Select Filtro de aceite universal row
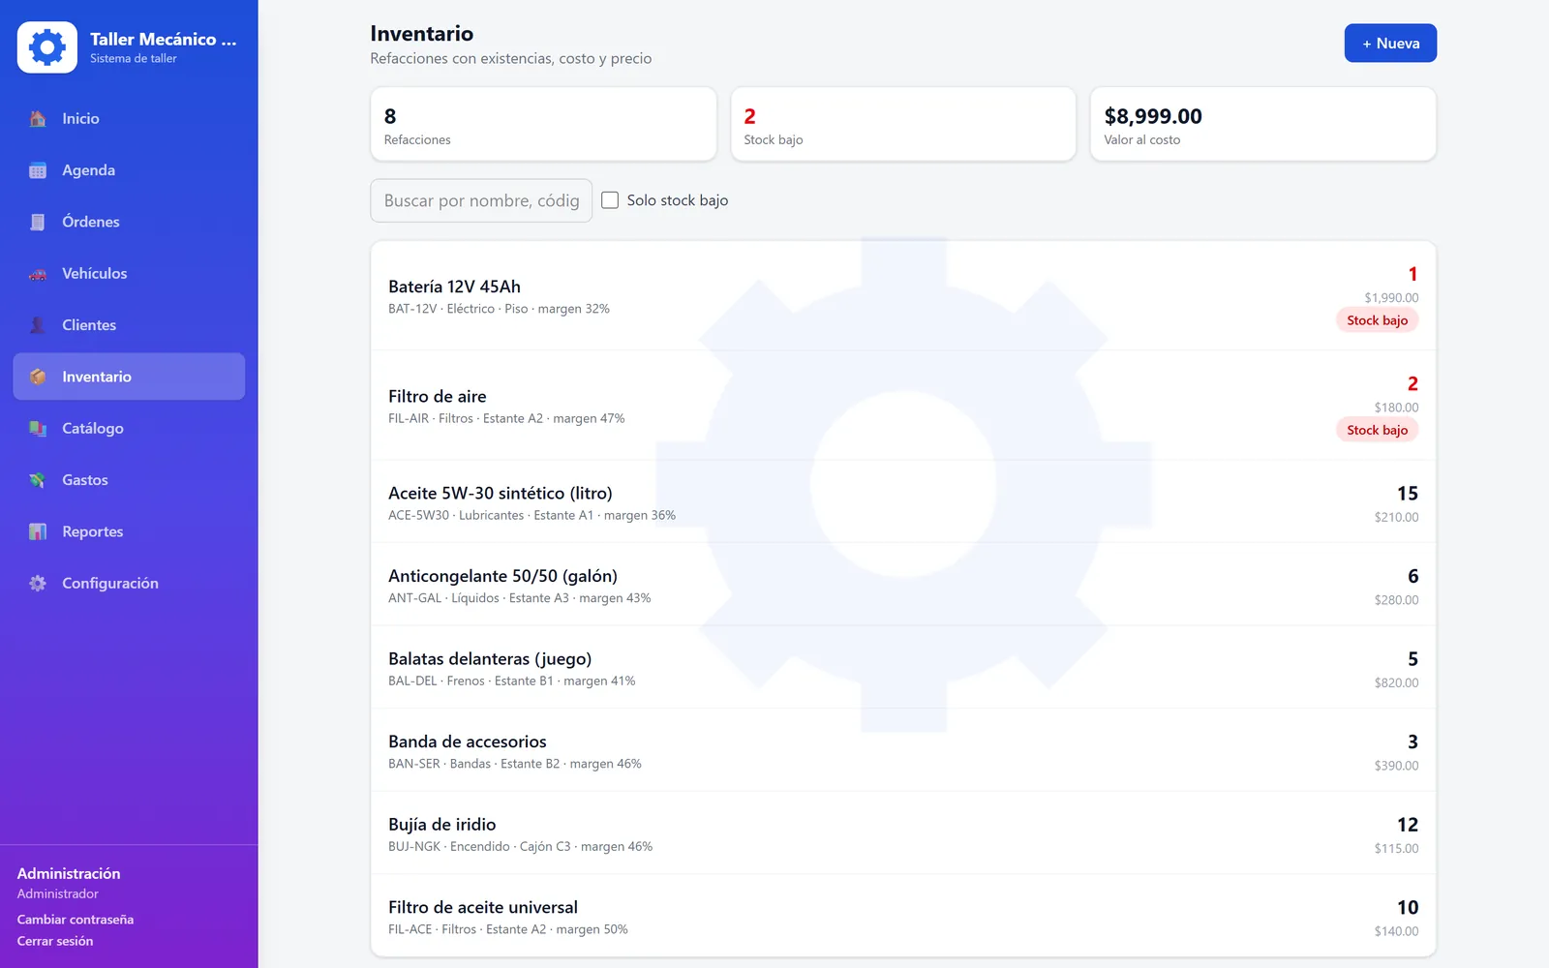 (903, 916)
